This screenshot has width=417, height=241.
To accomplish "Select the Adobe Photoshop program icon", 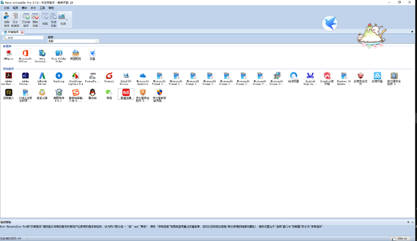I will (x=25, y=79).
